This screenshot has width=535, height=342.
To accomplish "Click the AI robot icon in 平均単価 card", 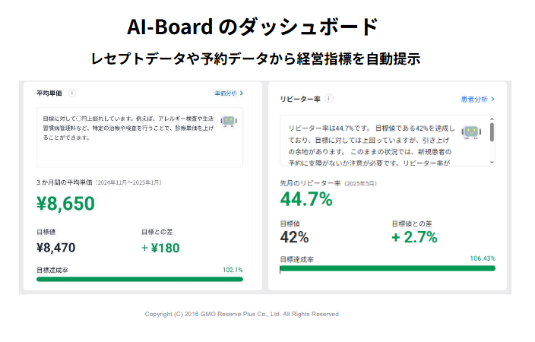I will (228, 121).
